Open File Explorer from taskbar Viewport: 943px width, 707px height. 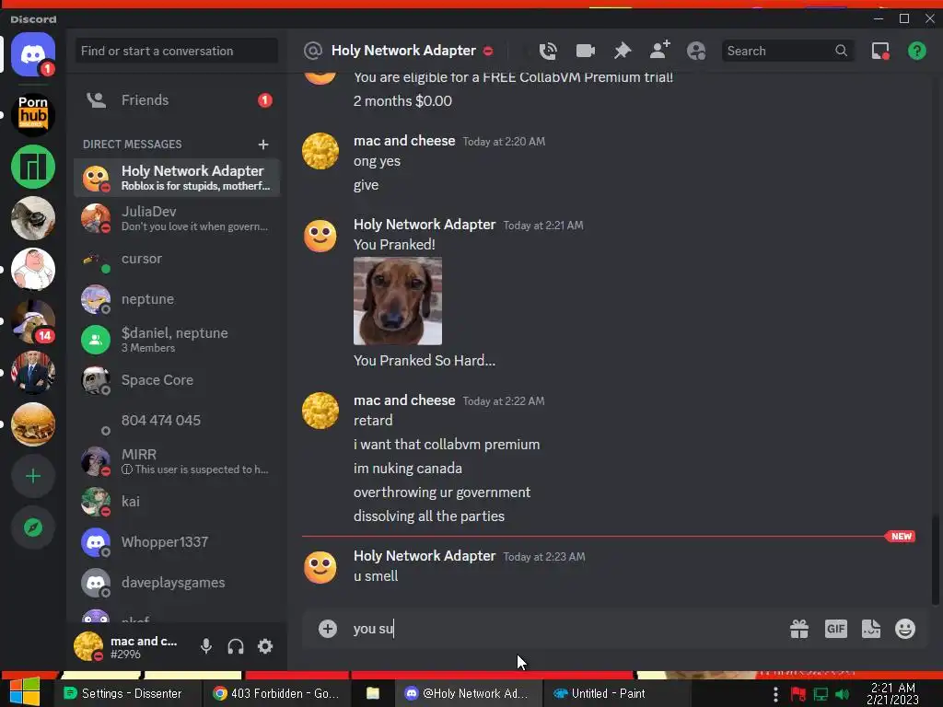coord(373,694)
